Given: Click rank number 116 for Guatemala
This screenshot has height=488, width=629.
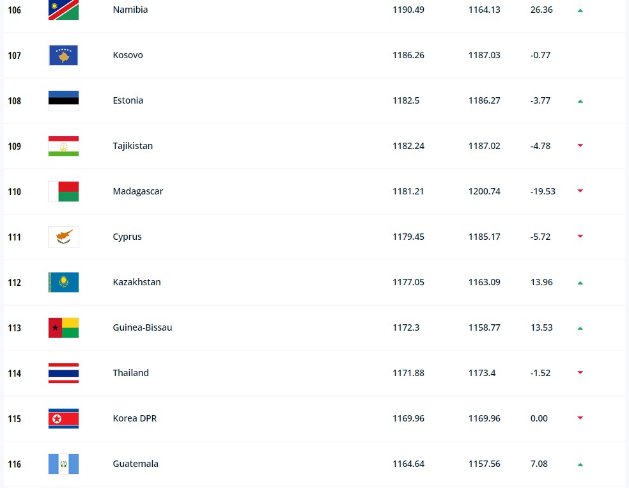Looking at the screenshot, I should pyautogui.click(x=15, y=464).
